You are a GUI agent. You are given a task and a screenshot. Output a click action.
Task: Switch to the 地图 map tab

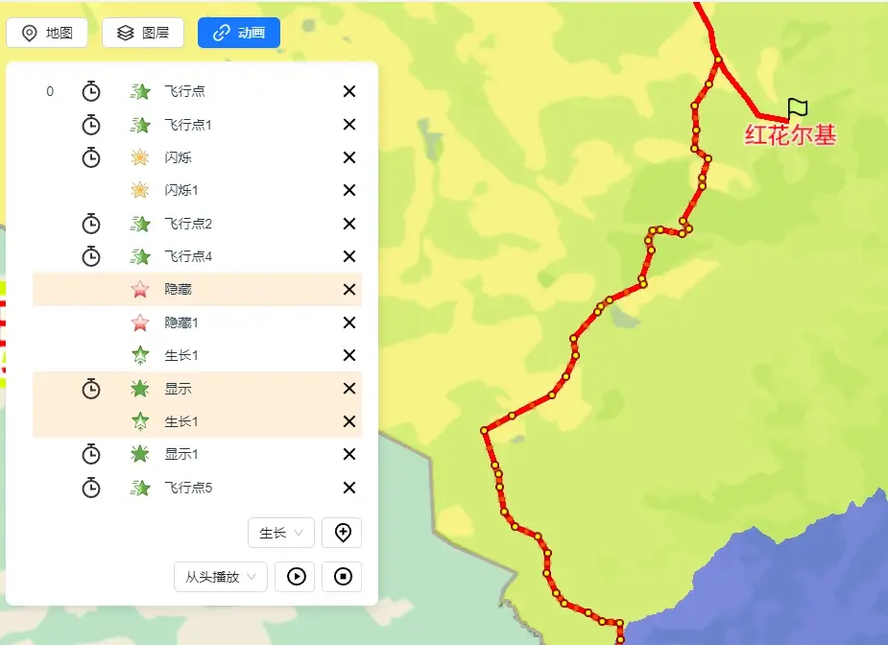click(x=47, y=33)
